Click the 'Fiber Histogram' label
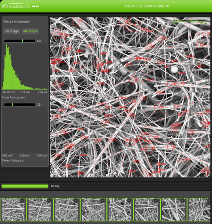The height and width of the screenshot is (224, 212). pyautogui.click(x=13, y=98)
